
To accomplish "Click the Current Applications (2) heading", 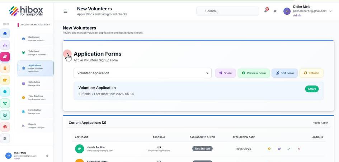I will click(x=87, y=123).
